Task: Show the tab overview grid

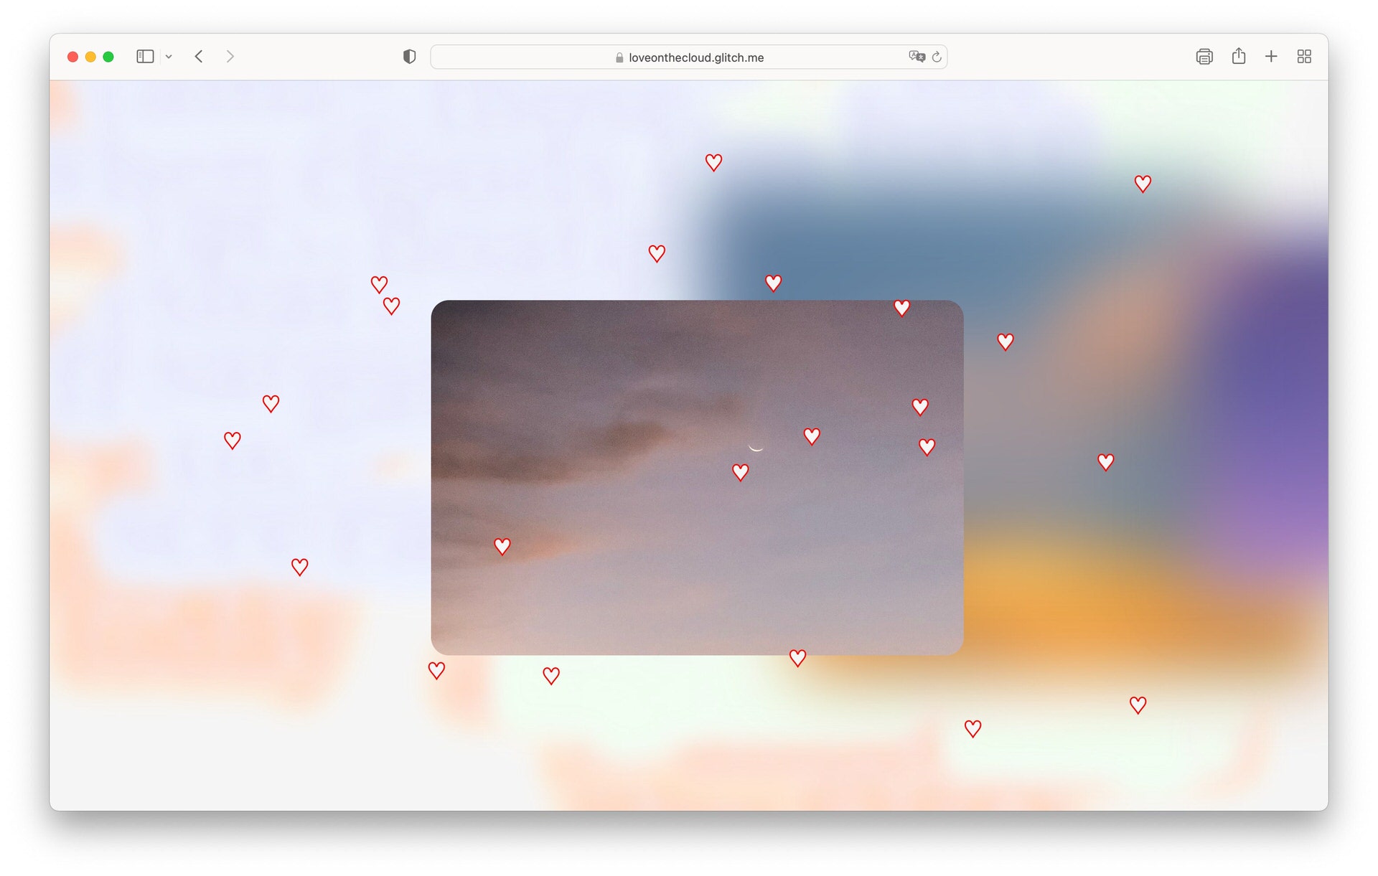Action: pos(1304,57)
